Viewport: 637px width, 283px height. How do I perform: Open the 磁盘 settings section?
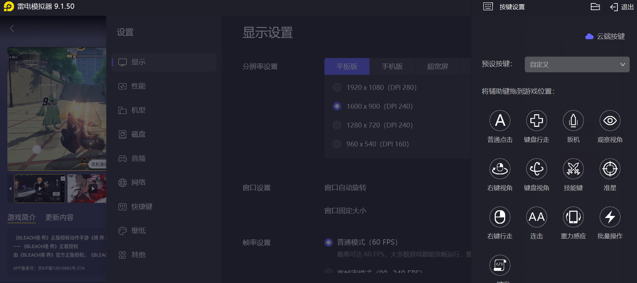[164, 135]
